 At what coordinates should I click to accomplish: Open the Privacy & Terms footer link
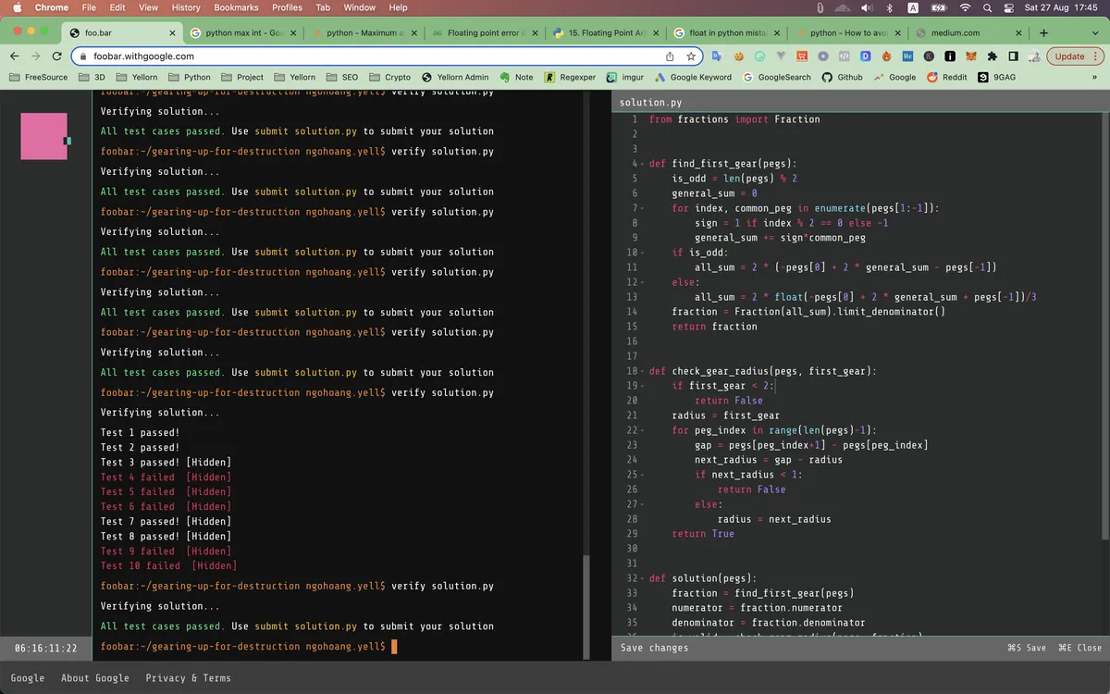(188, 678)
